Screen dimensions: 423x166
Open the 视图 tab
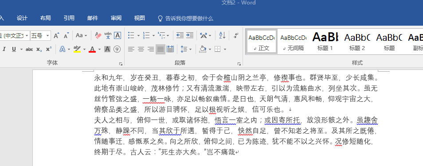point(140,18)
